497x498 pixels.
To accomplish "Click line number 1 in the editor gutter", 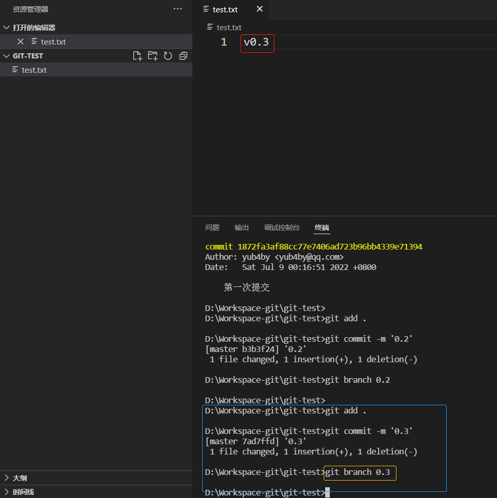I will pyautogui.click(x=224, y=42).
